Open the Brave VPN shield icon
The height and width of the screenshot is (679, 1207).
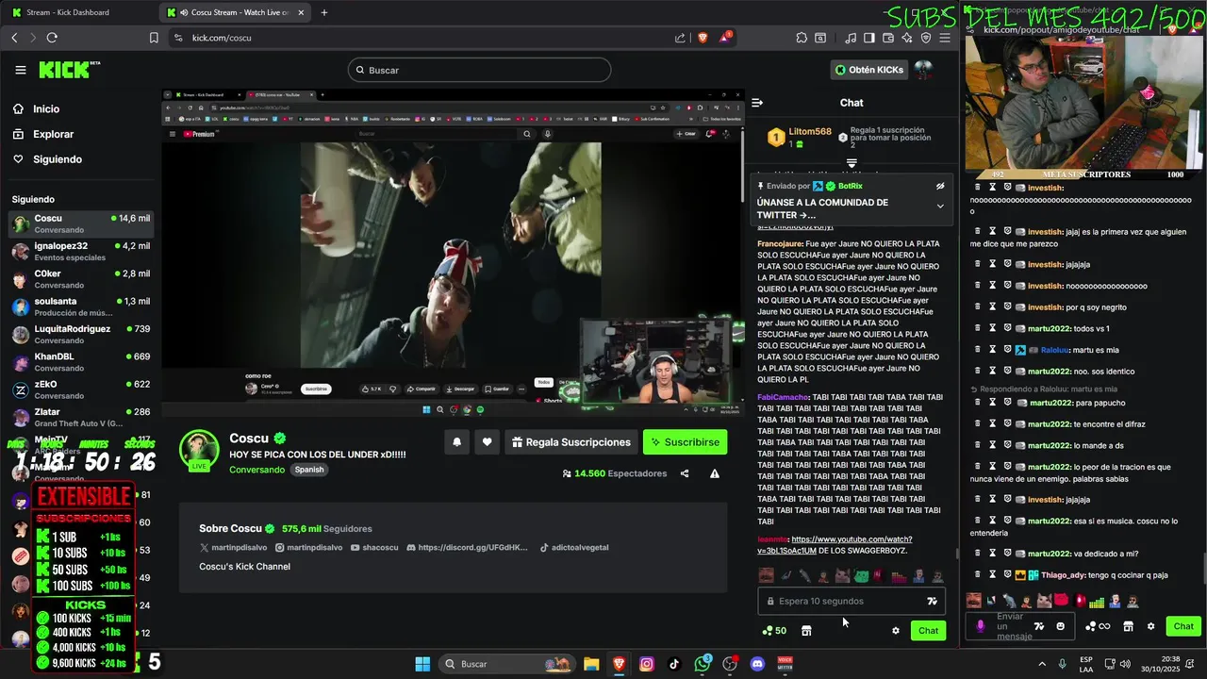pyautogui.click(x=926, y=38)
